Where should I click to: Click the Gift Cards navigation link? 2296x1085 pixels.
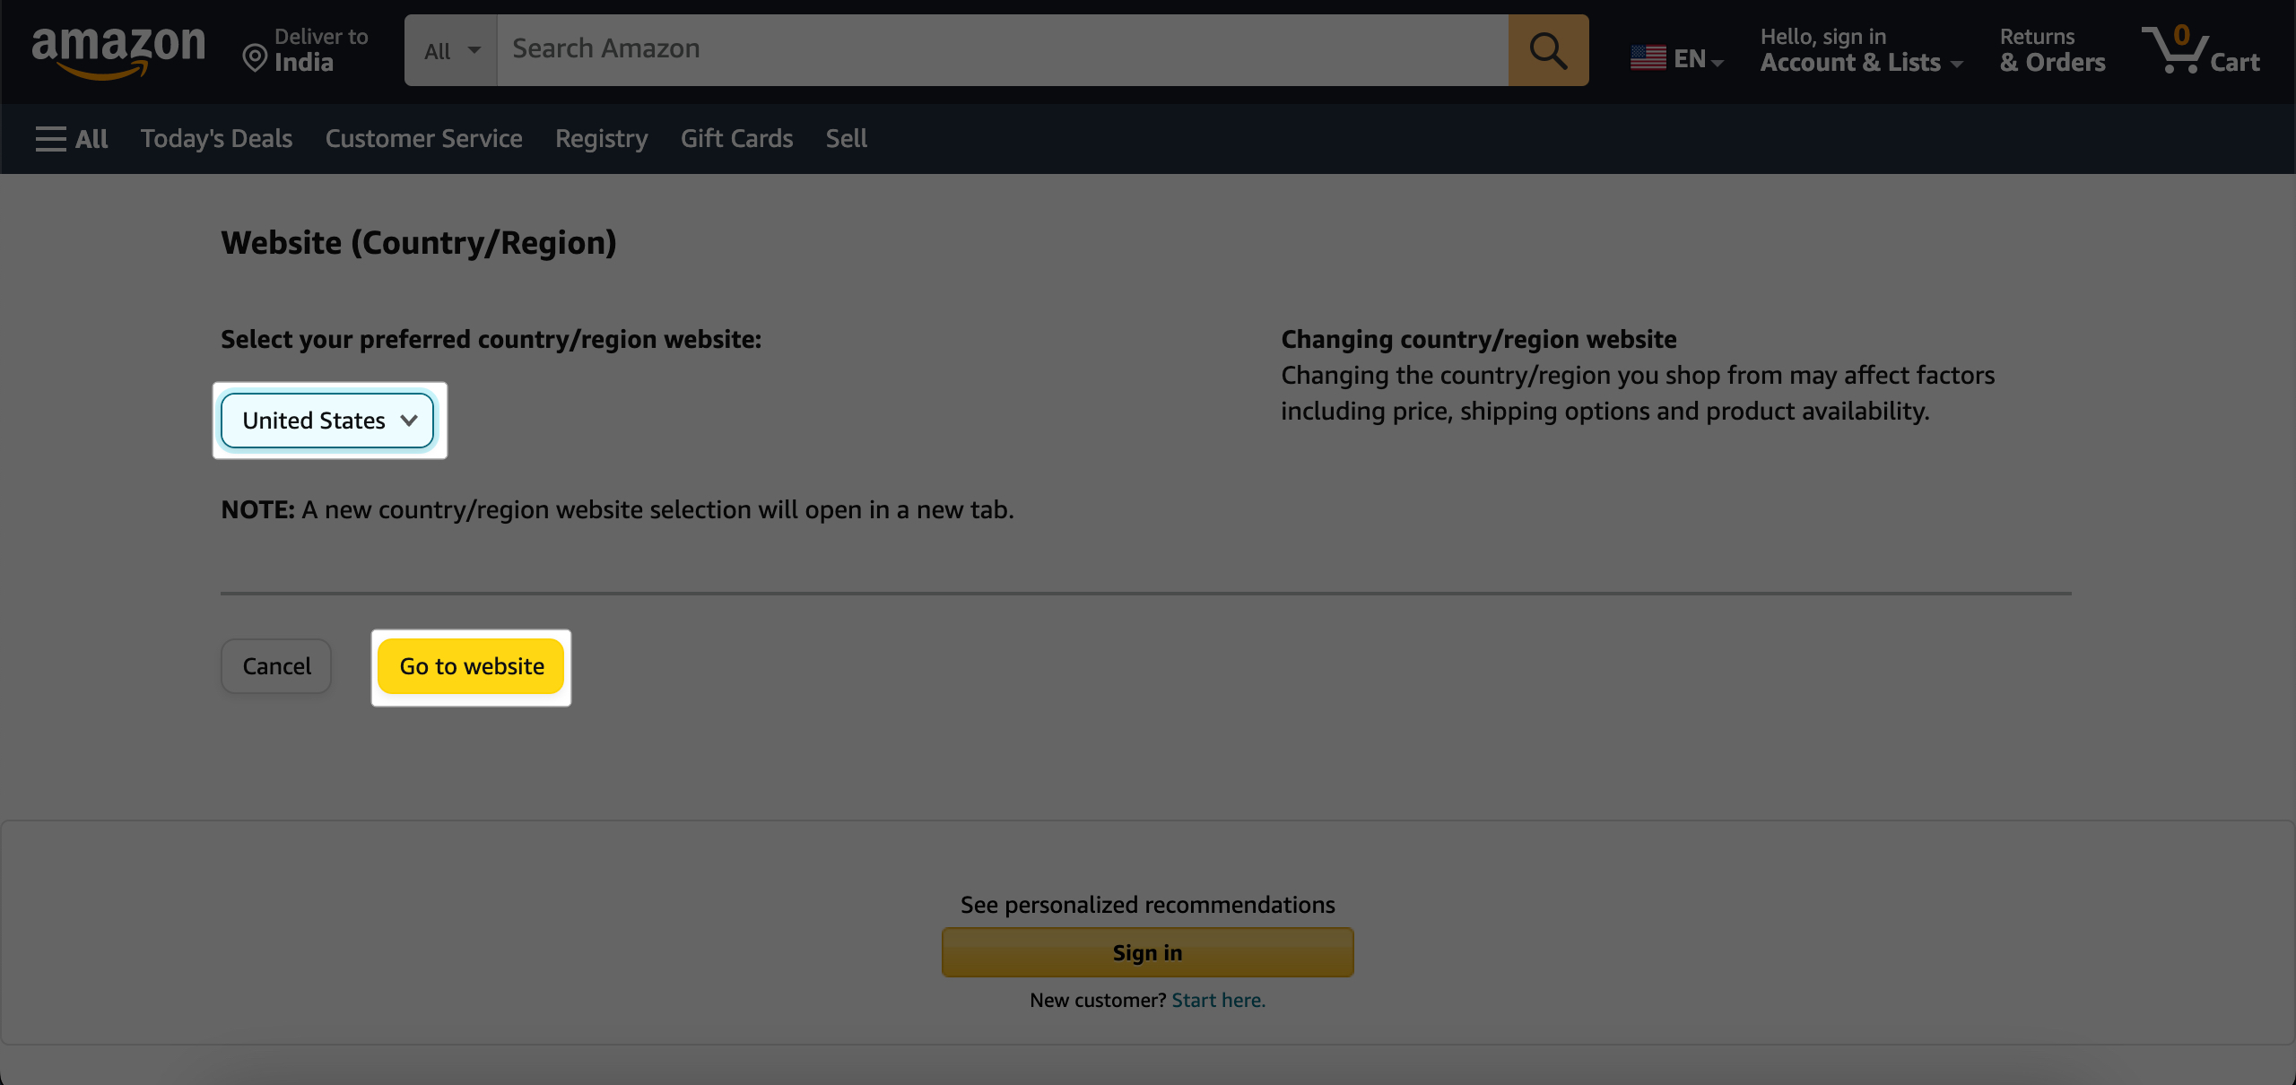pos(736,137)
